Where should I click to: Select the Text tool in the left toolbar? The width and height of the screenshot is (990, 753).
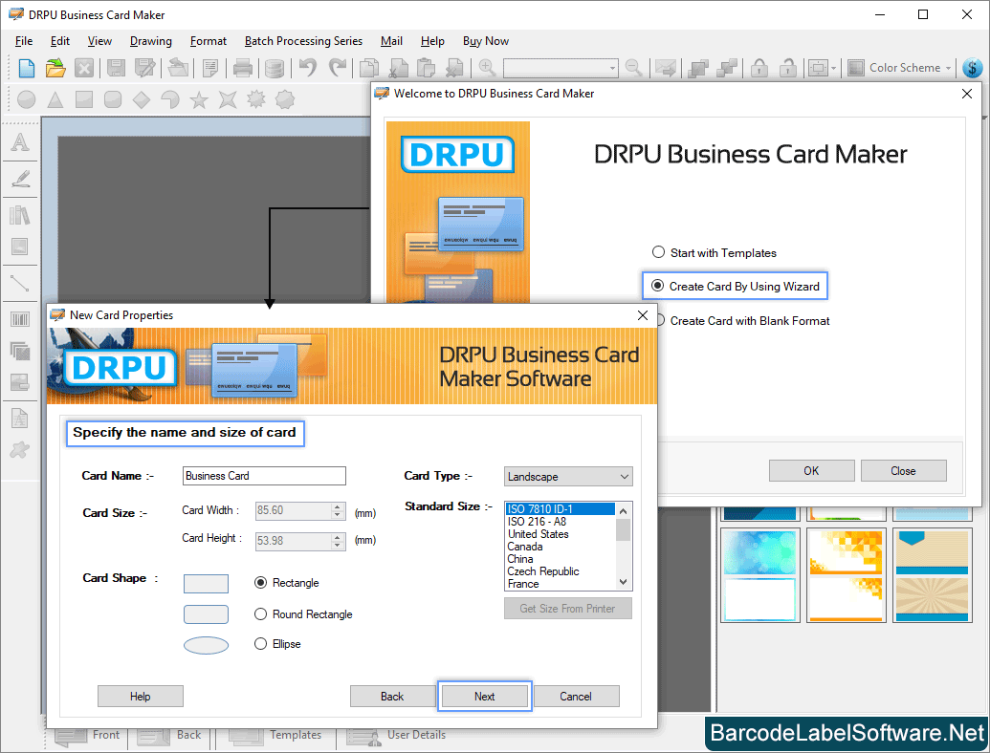22,141
